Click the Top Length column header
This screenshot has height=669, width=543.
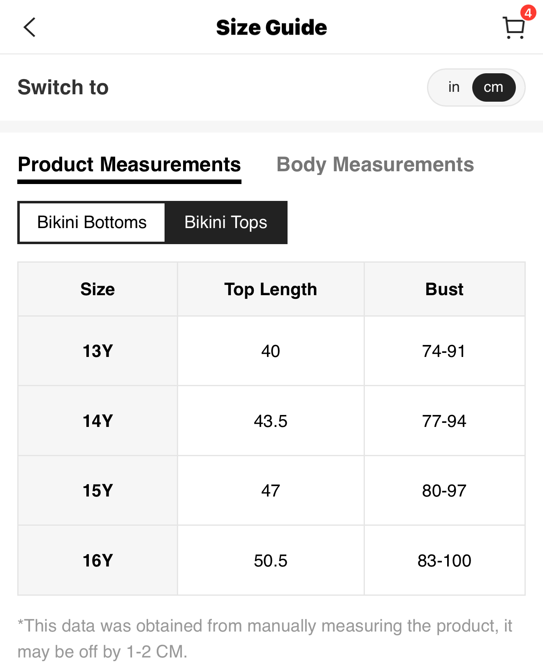click(x=270, y=289)
